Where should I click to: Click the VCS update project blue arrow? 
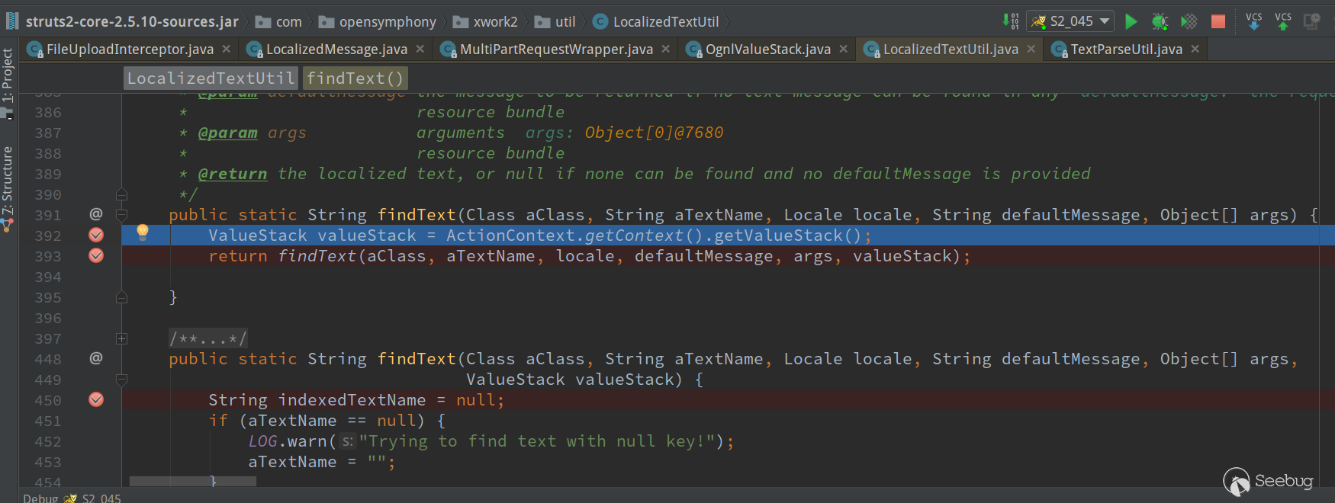(1253, 21)
